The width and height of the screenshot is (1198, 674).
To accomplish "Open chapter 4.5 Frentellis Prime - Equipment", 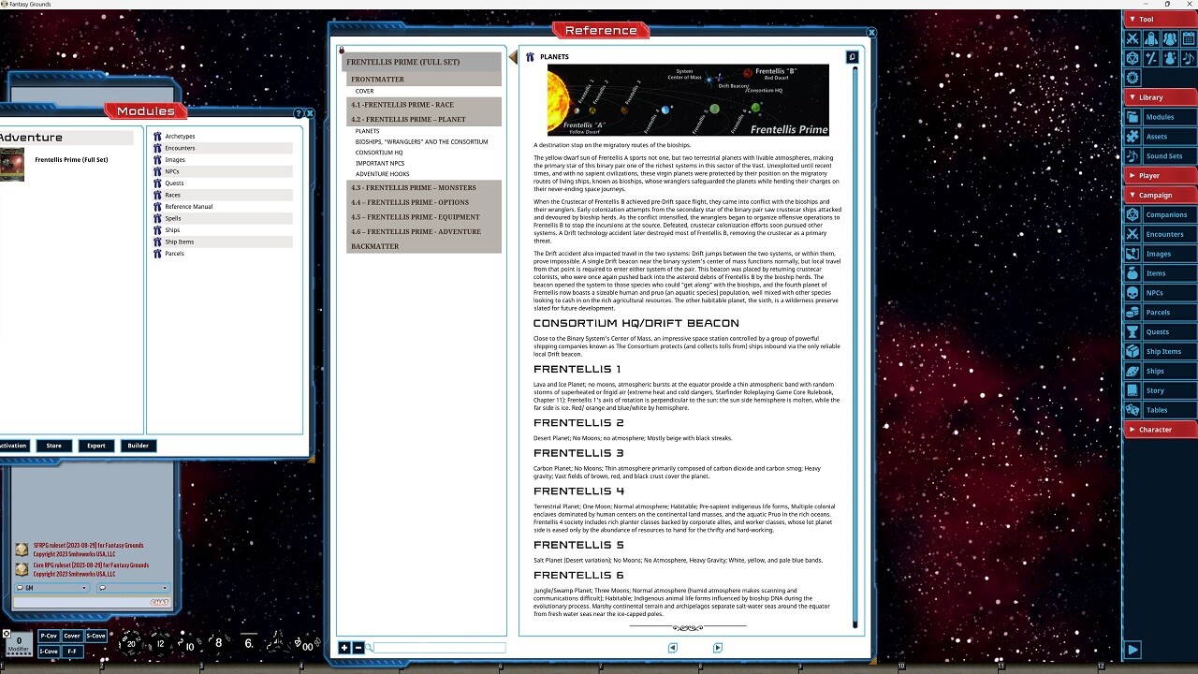I will pos(424,217).
